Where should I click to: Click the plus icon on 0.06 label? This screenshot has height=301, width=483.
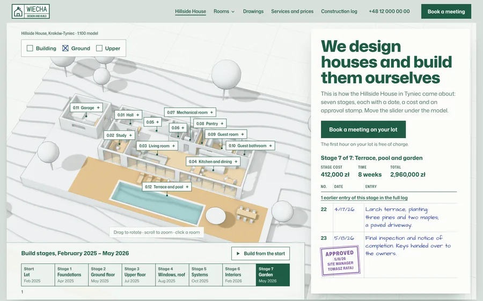pyautogui.click(x=182, y=127)
